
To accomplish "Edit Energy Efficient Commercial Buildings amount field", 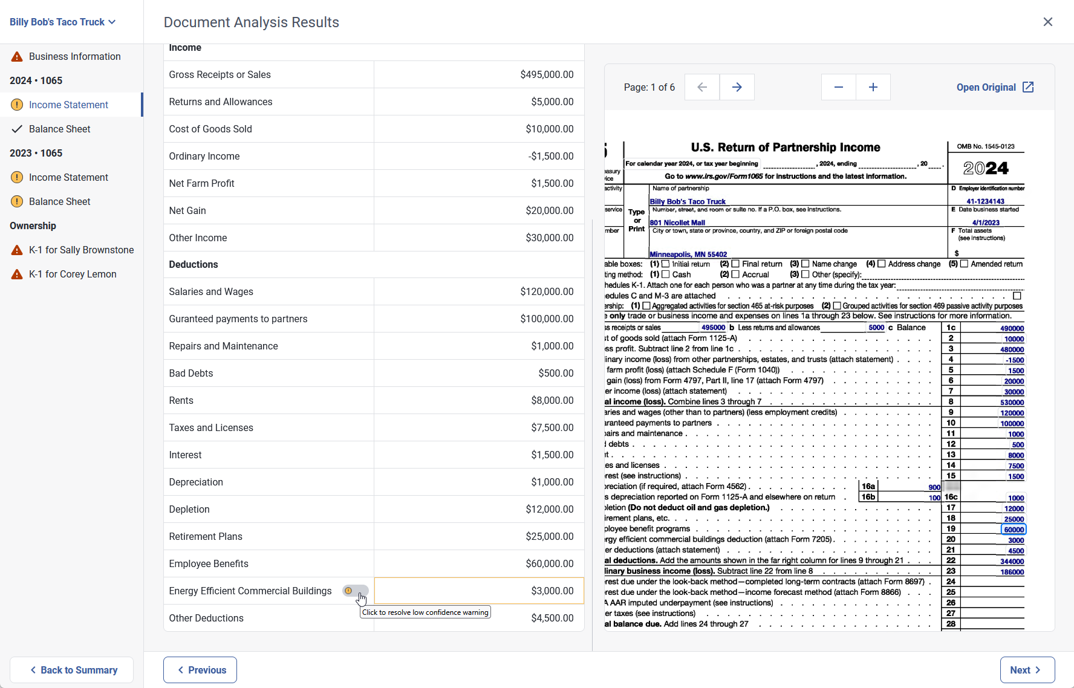I will pyautogui.click(x=479, y=591).
